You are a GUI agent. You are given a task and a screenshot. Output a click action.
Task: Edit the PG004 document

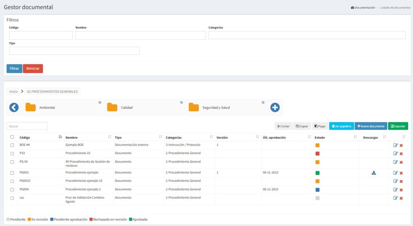395,189
